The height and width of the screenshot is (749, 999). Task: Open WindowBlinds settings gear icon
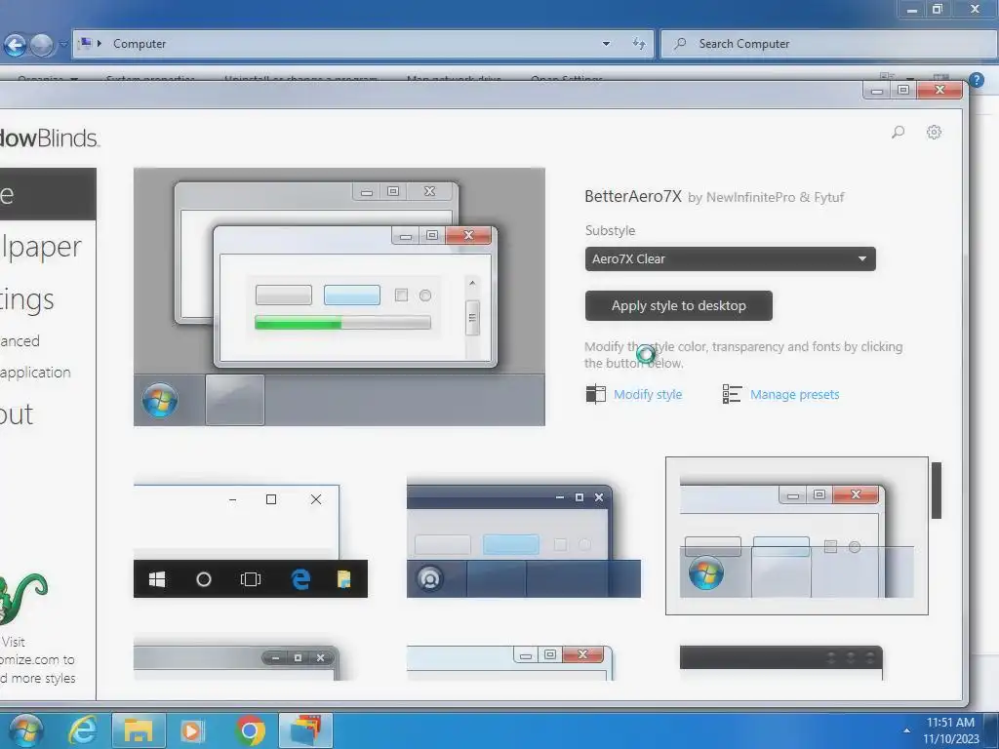934,132
